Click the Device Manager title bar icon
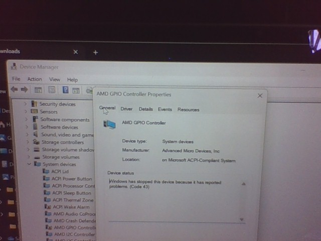 tap(14, 66)
